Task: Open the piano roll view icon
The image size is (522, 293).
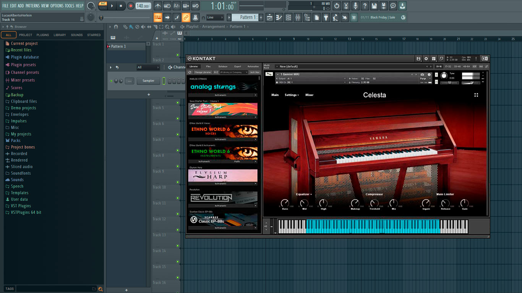Action: coord(279,17)
